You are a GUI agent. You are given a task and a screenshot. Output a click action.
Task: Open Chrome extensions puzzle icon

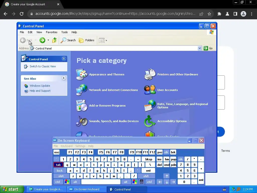coord(219,14)
